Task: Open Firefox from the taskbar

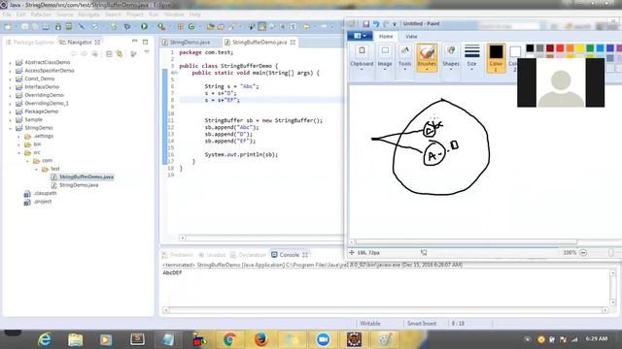Action: [x=260, y=339]
